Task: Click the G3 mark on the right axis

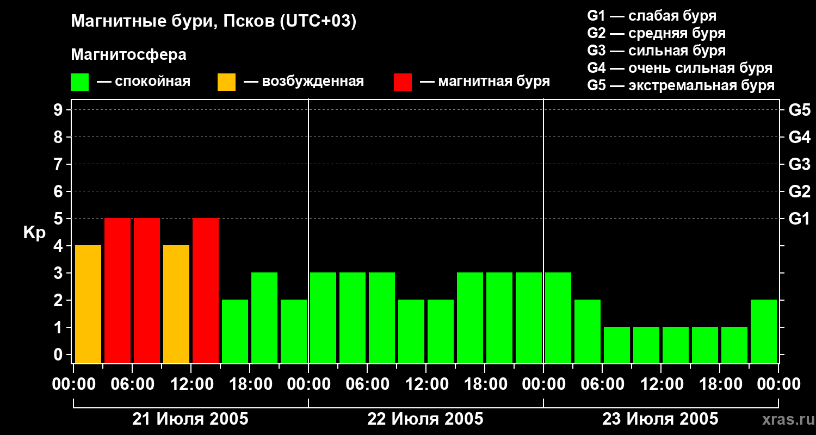Action: coord(799,164)
